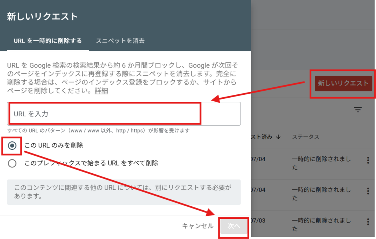This screenshot has width=376, height=239.
Task: Click the first row's '一時的に削除されました' status
Action: point(321,163)
